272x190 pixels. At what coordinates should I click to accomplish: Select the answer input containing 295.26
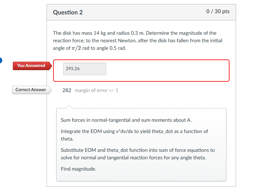tap(84, 69)
